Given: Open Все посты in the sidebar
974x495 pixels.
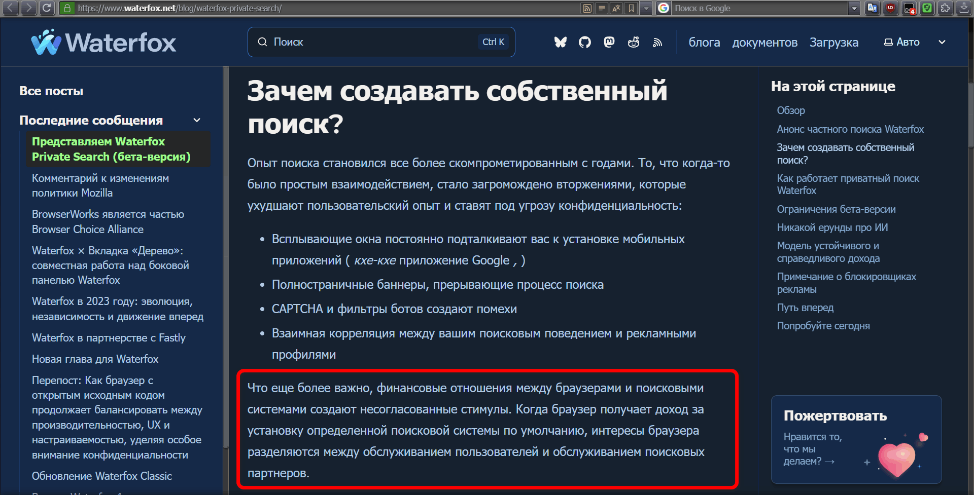Looking at the screenshot, I should [x=51, y=91].
